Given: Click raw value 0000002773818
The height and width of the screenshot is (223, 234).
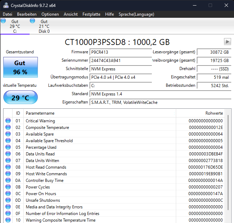Looking at the screenshot, I should pos(206,160).
